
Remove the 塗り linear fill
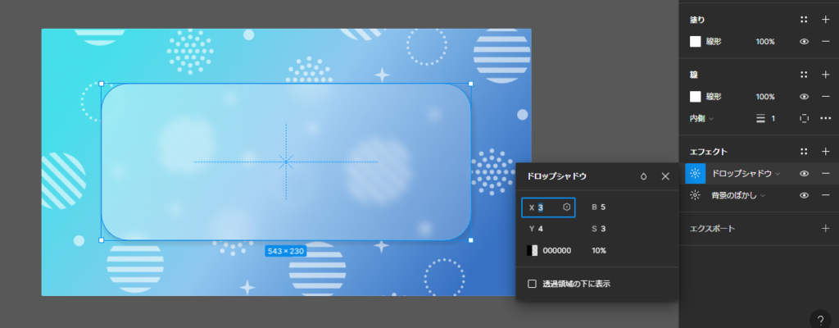[826, 41]
